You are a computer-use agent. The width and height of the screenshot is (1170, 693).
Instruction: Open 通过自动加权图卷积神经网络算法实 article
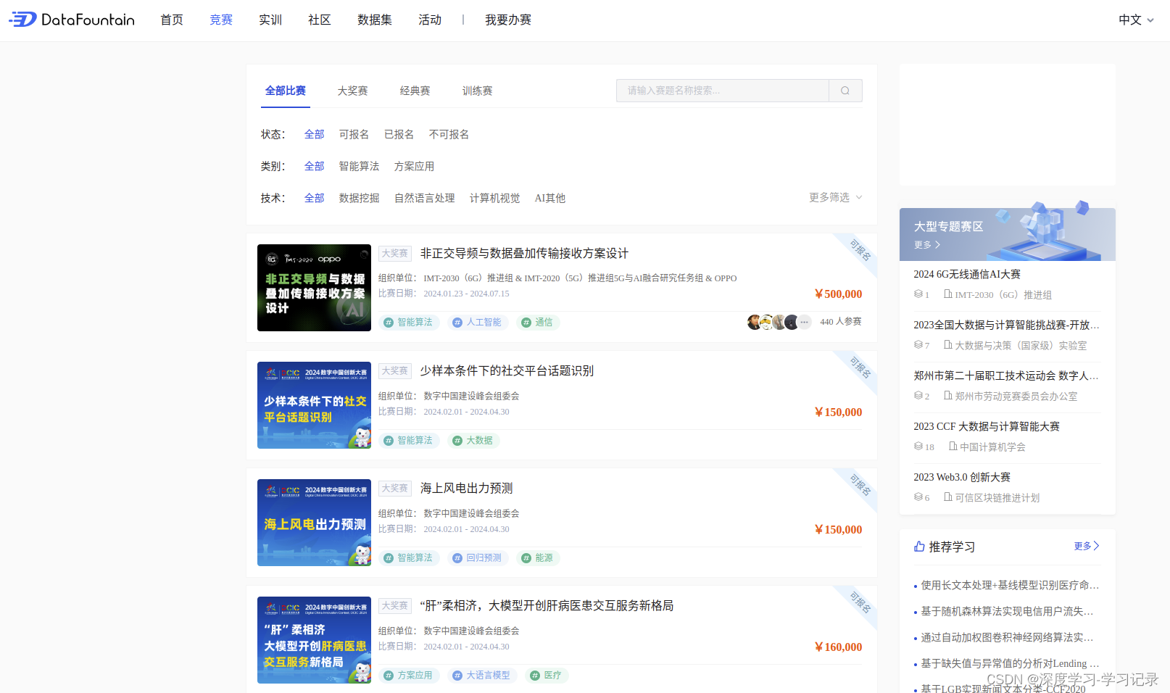[x=1008, y=637]
